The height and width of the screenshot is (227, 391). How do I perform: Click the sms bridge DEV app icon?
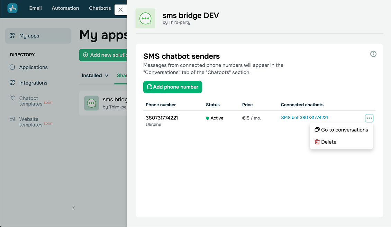(145, 18)
